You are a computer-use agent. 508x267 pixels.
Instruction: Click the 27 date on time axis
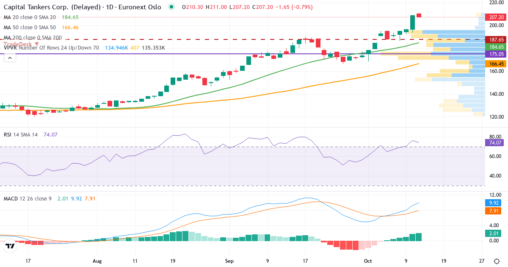click(482, 261)
